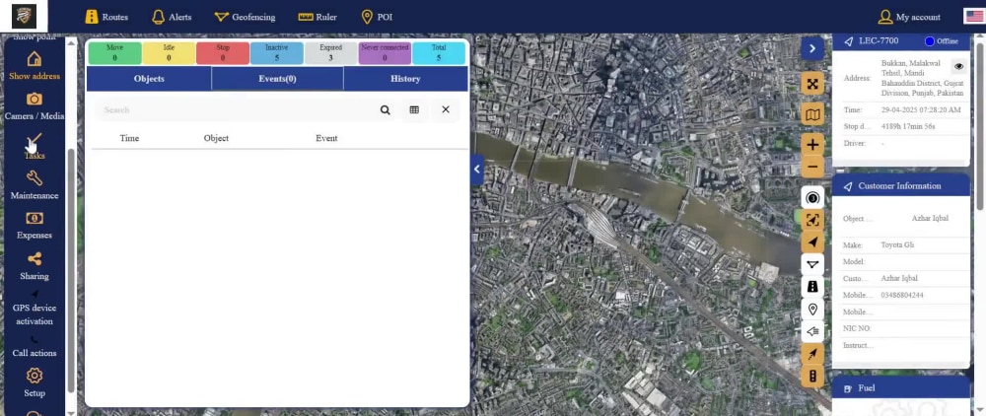
Task: Click the Object column header
Action: [x=216, y=138]
